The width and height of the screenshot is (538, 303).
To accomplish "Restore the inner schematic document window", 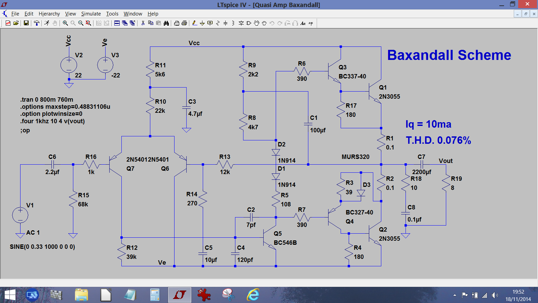I will pyautogui.click(x=526, y=14).
